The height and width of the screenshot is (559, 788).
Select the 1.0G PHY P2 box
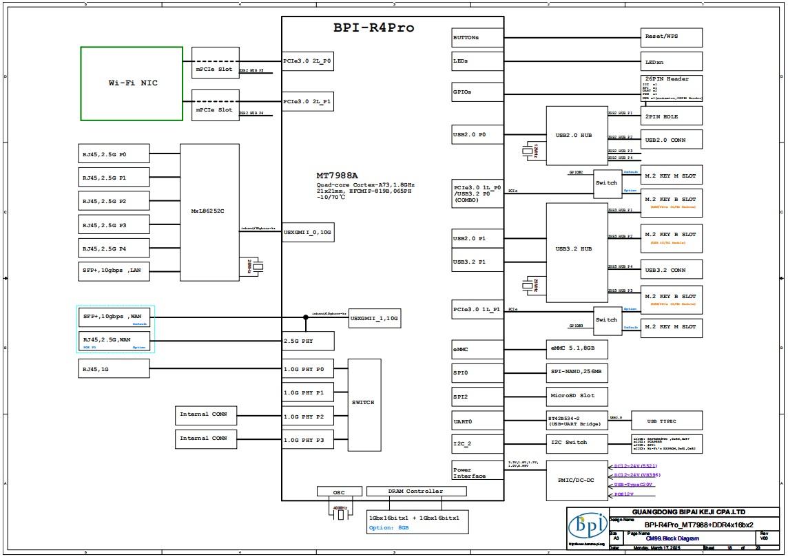tap(308, 416)
